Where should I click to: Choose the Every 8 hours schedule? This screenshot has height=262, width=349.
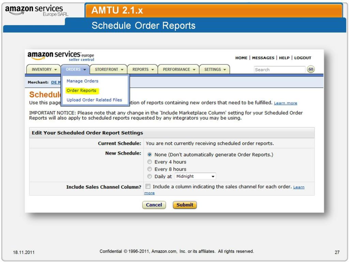tap(150, 169)
